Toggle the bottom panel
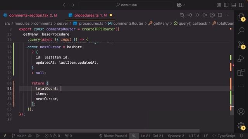 [x=234, y=5]
